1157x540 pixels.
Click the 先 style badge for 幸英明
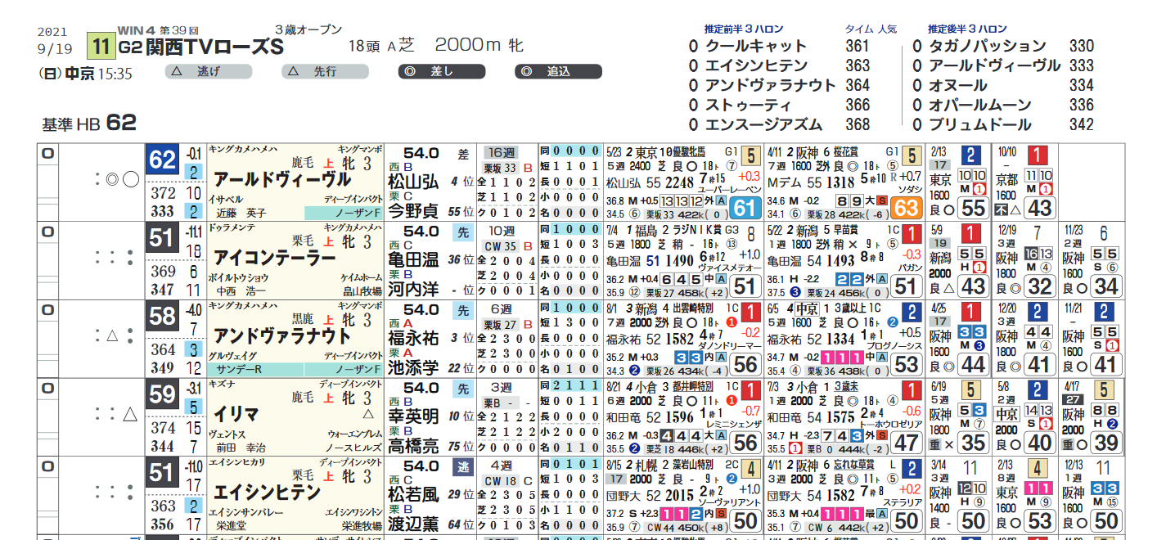[462, 389]
